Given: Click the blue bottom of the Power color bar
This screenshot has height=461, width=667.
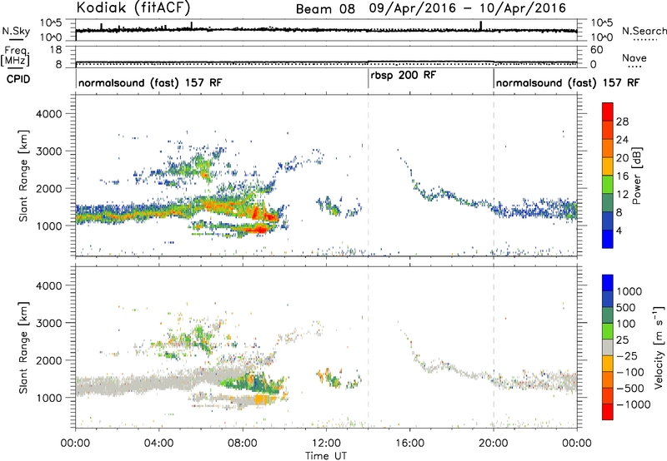Looking at the screenshot, I should [608, 239].
